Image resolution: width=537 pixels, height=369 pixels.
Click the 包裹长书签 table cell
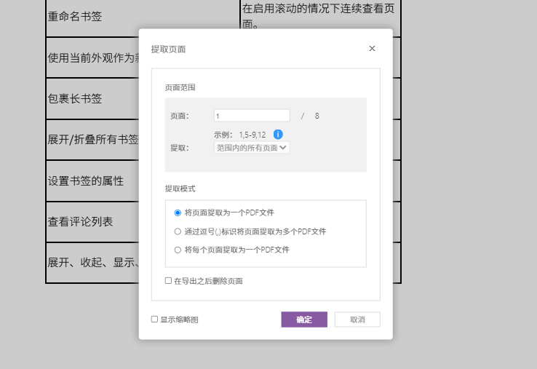[x=75, y=99]
